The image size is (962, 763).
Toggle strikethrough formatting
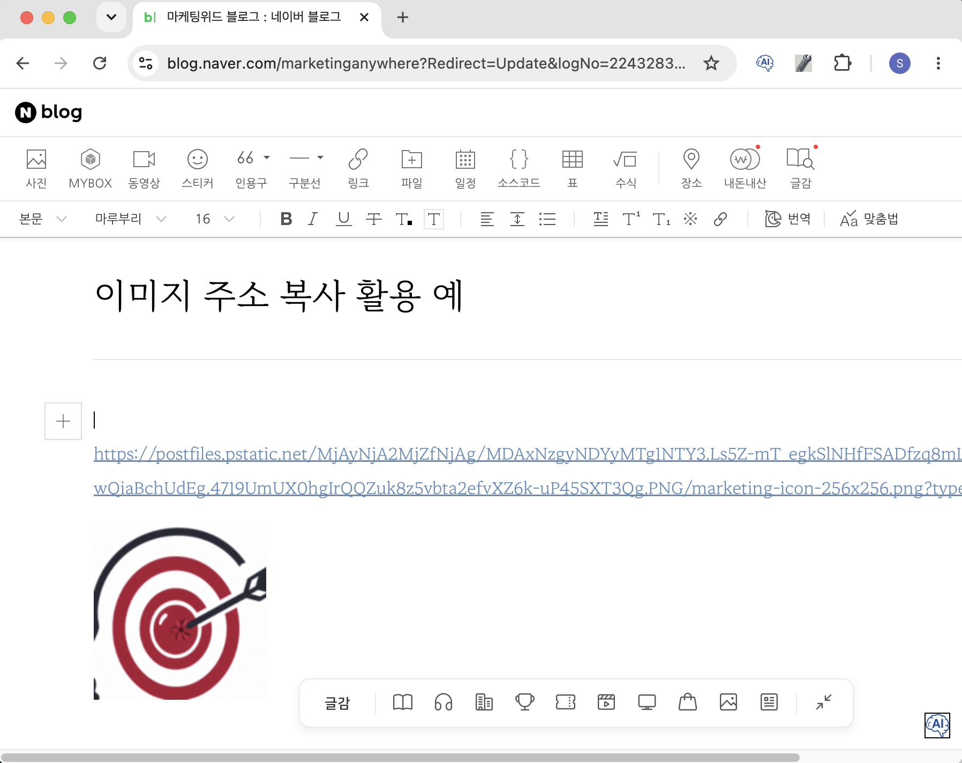(x=373, y=219)
